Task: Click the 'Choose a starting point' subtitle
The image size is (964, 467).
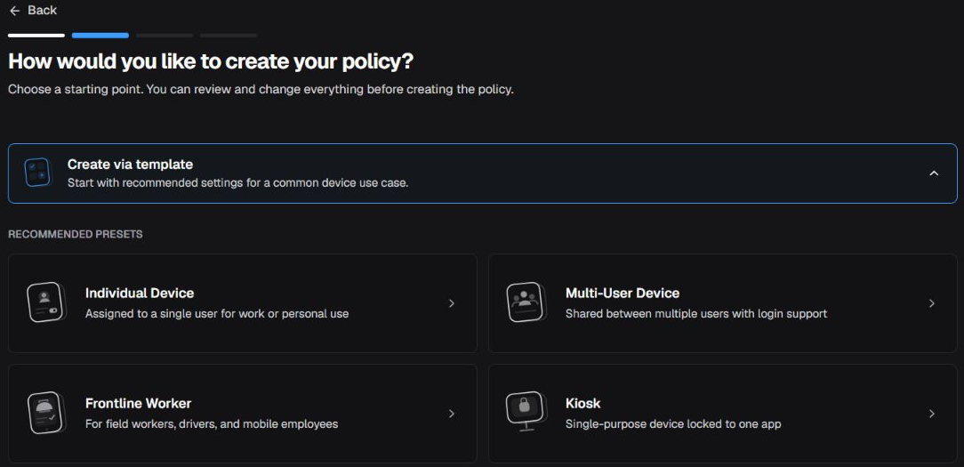Action: click(261, 90)
